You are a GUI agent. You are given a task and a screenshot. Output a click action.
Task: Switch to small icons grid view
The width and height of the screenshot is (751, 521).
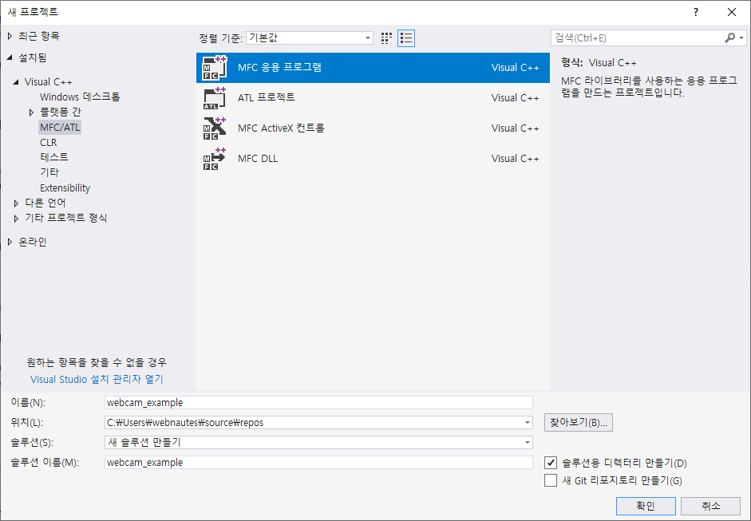click(386, 38)
